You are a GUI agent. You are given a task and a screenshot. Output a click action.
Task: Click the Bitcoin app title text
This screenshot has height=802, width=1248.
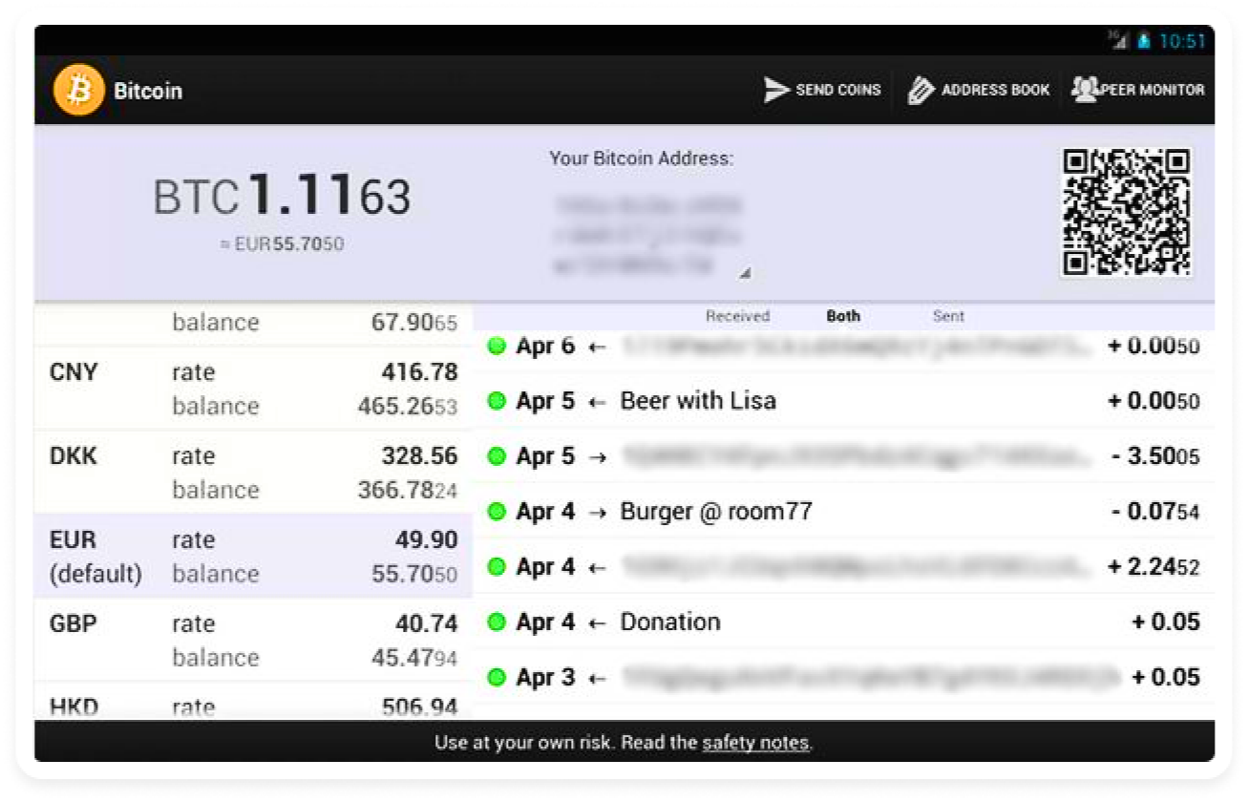(148, 92)
